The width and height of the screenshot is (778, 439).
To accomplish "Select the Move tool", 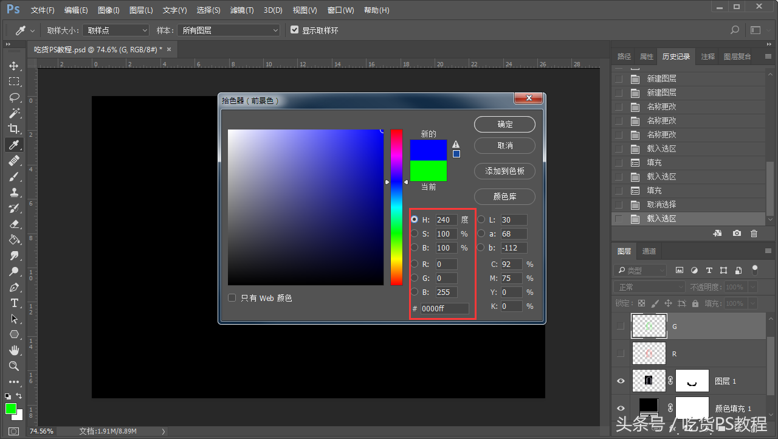I will click(x=13, y=66).
